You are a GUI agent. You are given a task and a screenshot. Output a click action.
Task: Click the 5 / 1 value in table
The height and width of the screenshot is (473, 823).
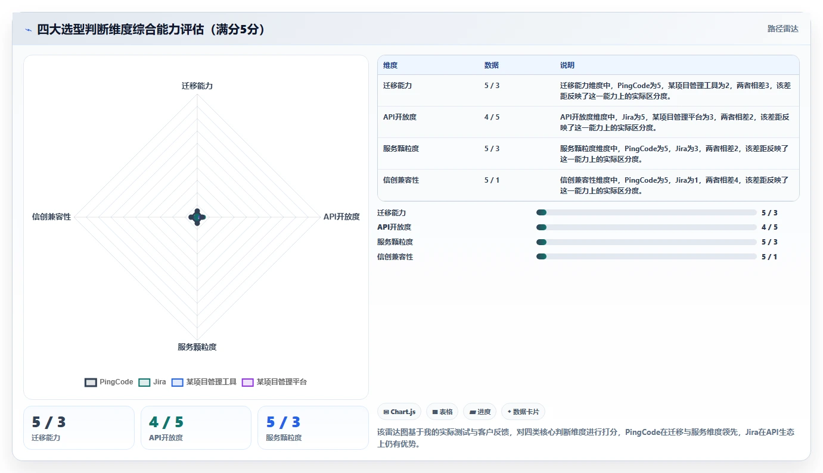492,180
